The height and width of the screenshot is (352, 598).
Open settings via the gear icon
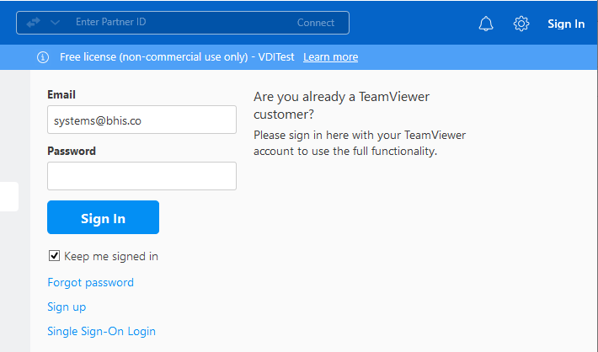click(521, 24)
